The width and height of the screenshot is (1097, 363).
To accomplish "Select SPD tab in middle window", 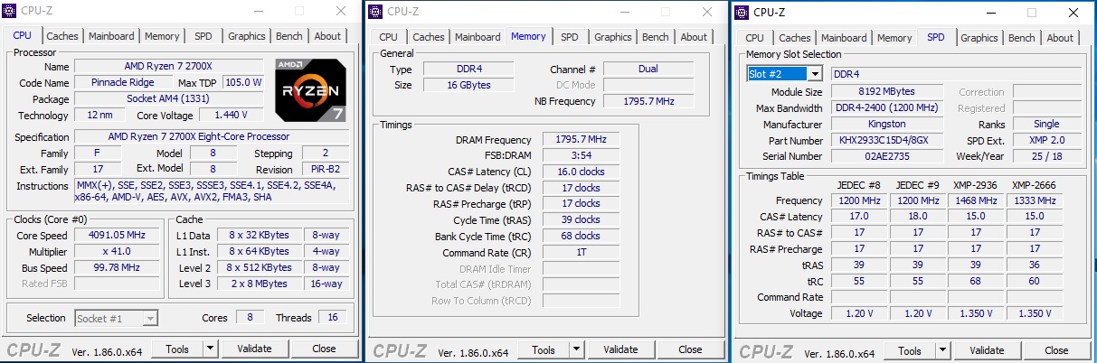I will click(x=570, y=37).
